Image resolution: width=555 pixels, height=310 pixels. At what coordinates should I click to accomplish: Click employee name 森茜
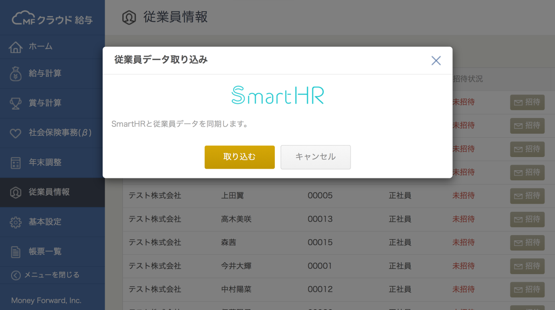[229, 243]
